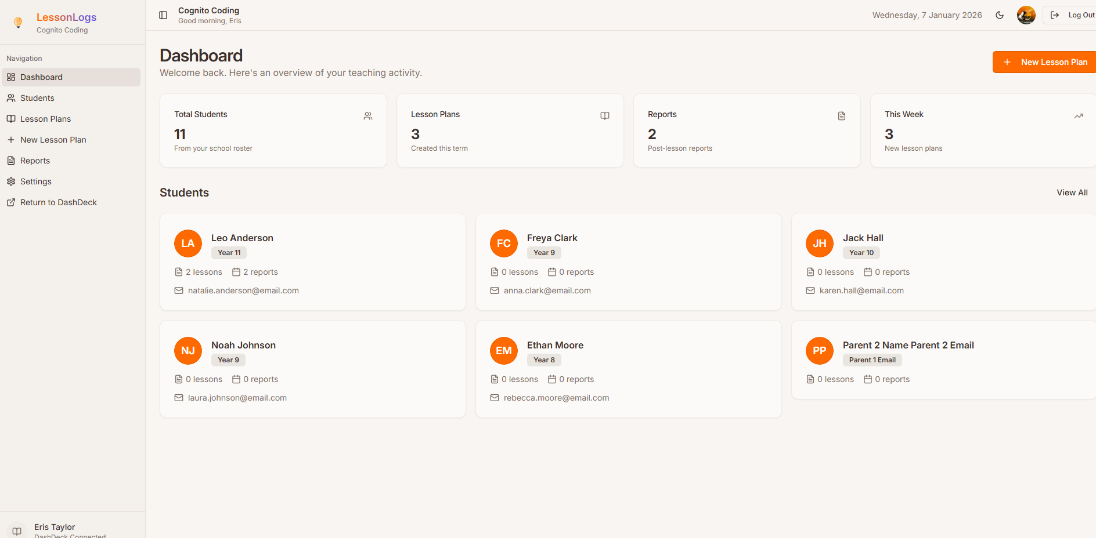Click the email link anna.clark@email.com
Image resolution: width=1096 pixels, height=538 pixels.
pos(547,290)
